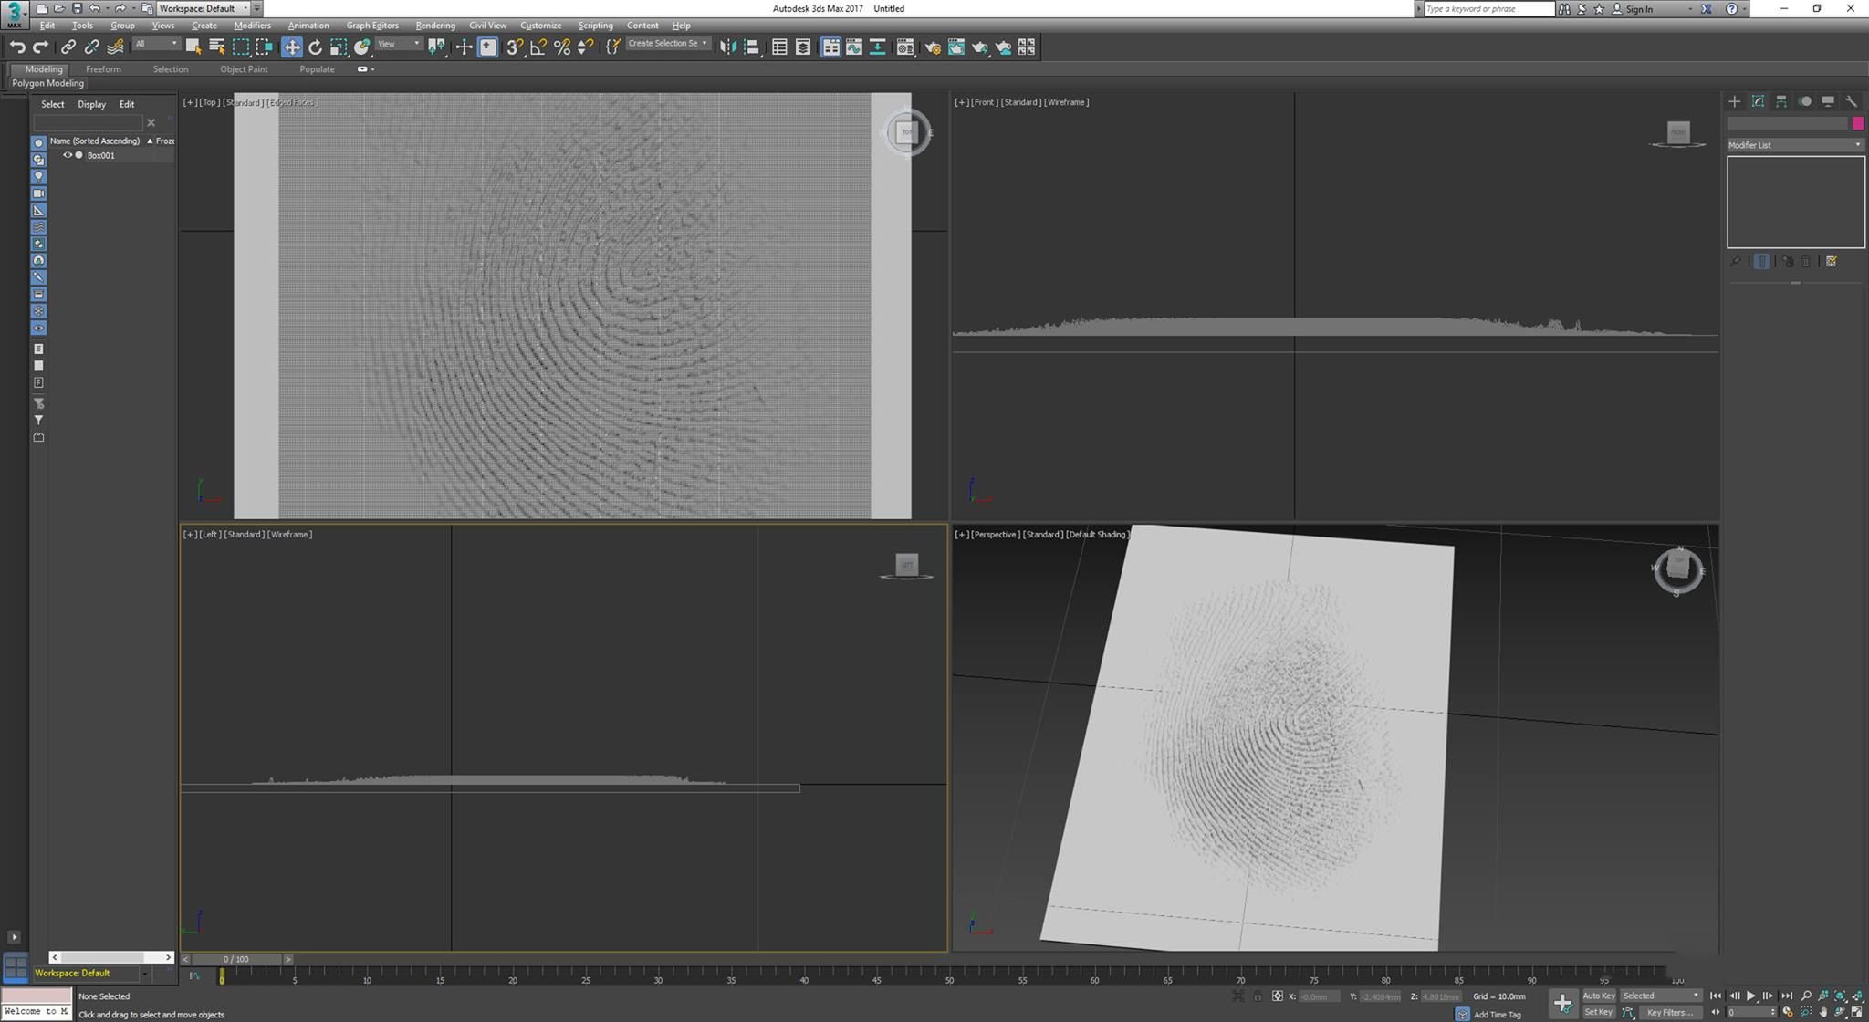Click the Angle Snap toggle icon
Viewport: 1869px width, 1022px height.
tap(538, 47)
